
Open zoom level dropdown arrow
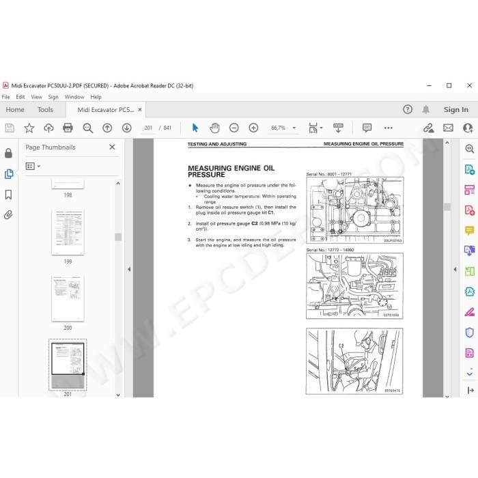click(x=294, y=128)
